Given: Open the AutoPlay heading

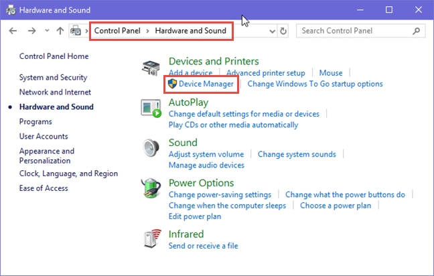Looking at the screenshot, I should tap(188, 102).
